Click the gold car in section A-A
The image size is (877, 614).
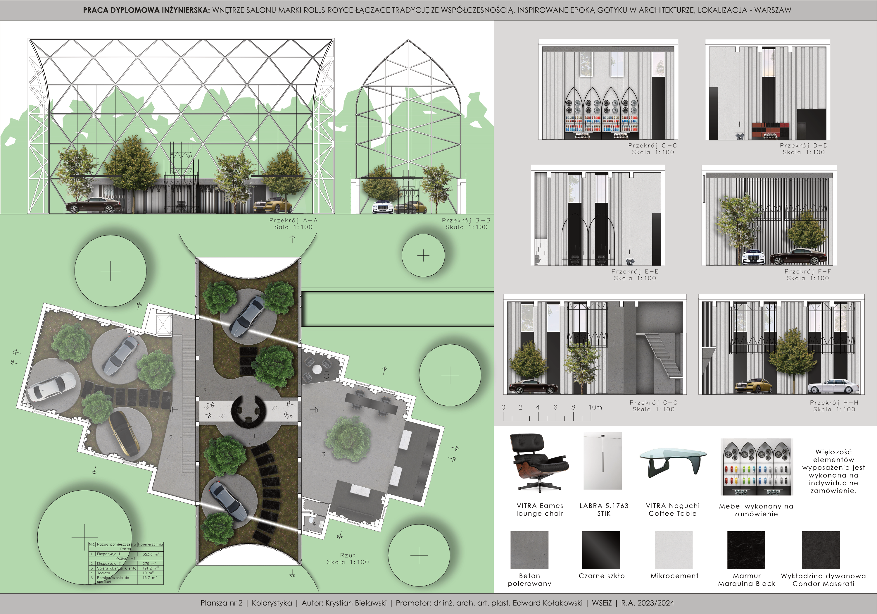click(x=272, y=205)
